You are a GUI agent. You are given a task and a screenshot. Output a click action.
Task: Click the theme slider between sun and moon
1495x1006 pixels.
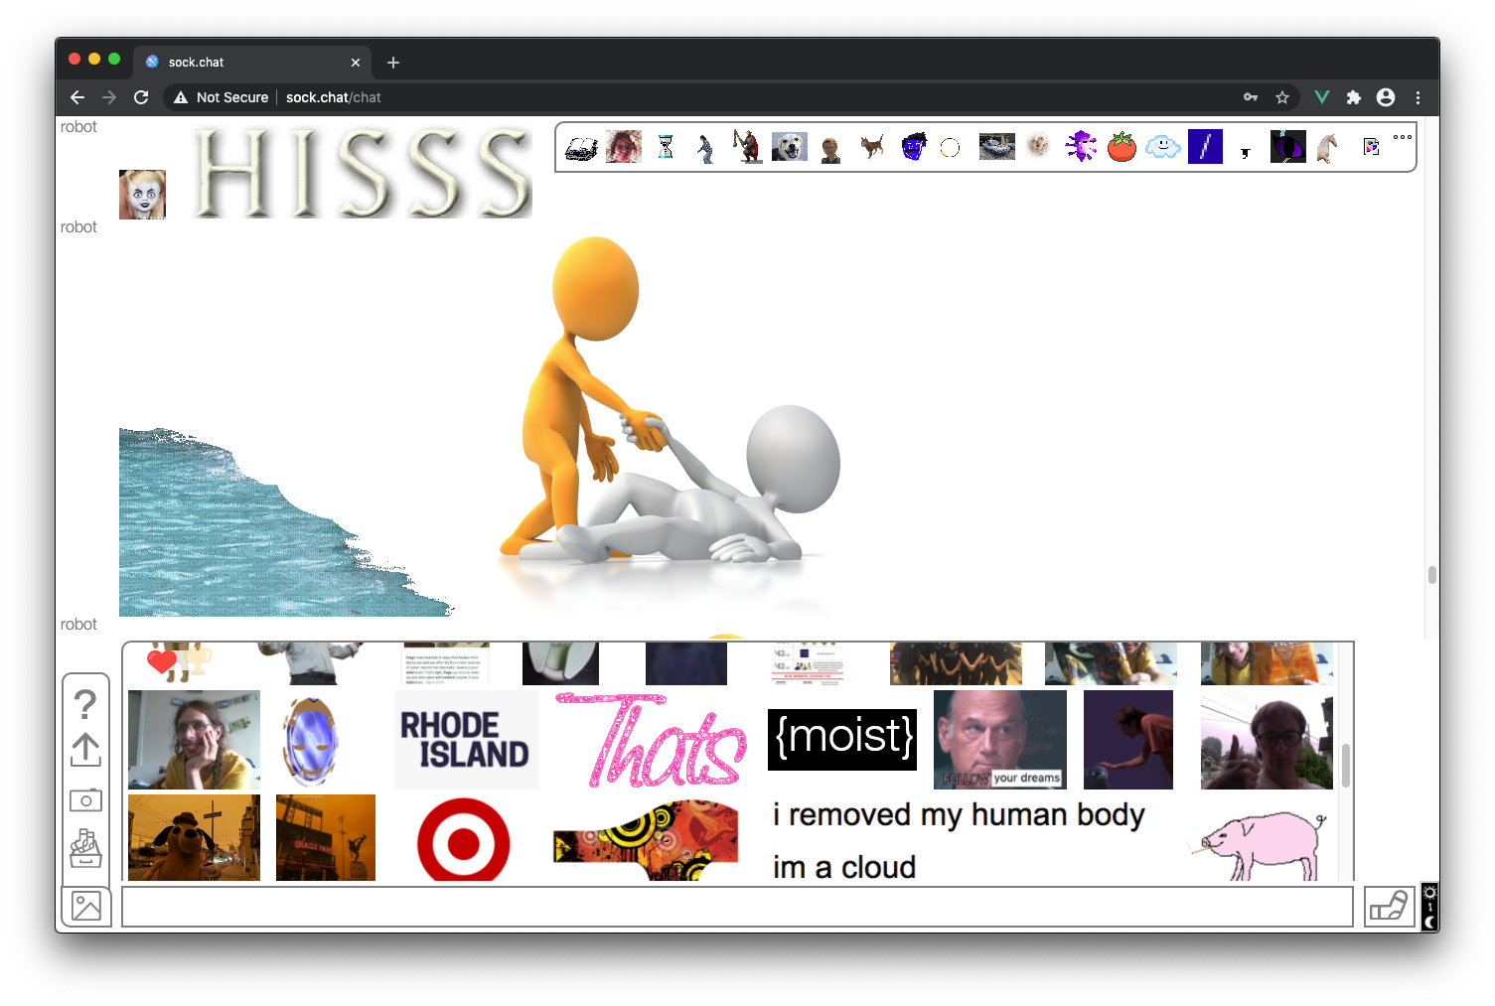pyautogui.click(x=1429, y=906)
